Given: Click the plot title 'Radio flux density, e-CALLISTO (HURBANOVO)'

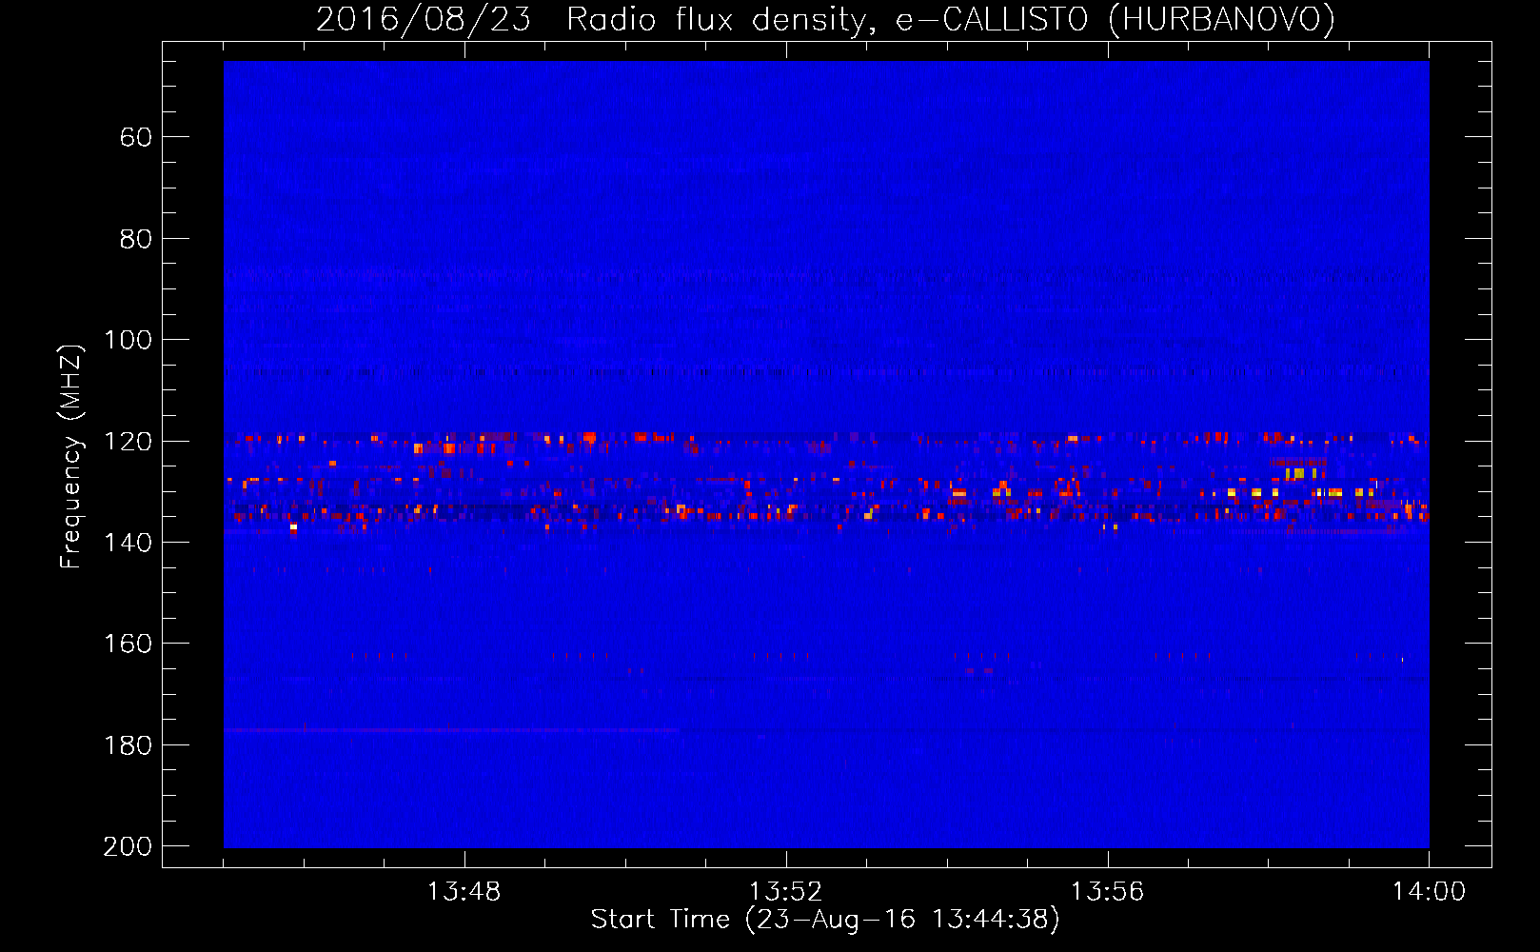Looking at the screenshot, I should (x=951, y=19).
